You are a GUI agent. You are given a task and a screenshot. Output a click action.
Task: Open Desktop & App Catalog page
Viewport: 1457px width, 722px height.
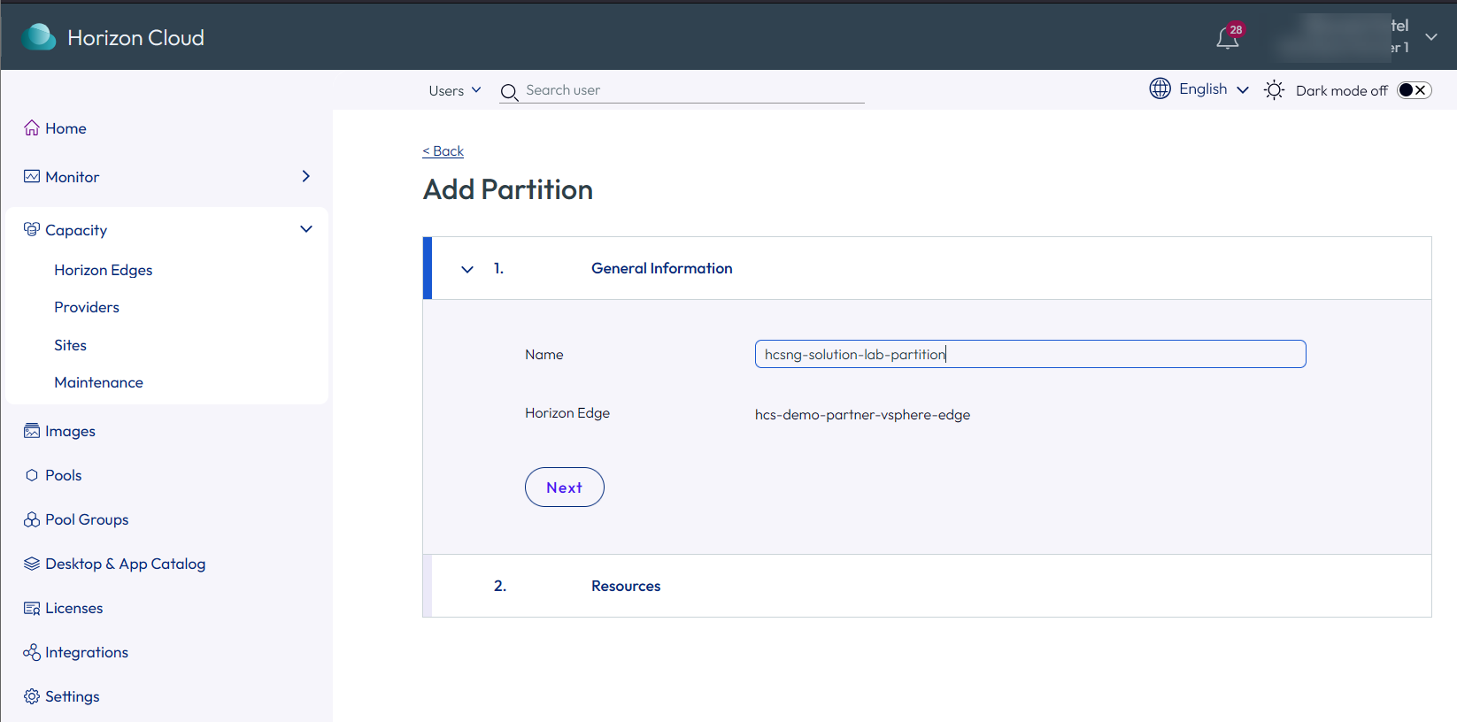[125, 564]
